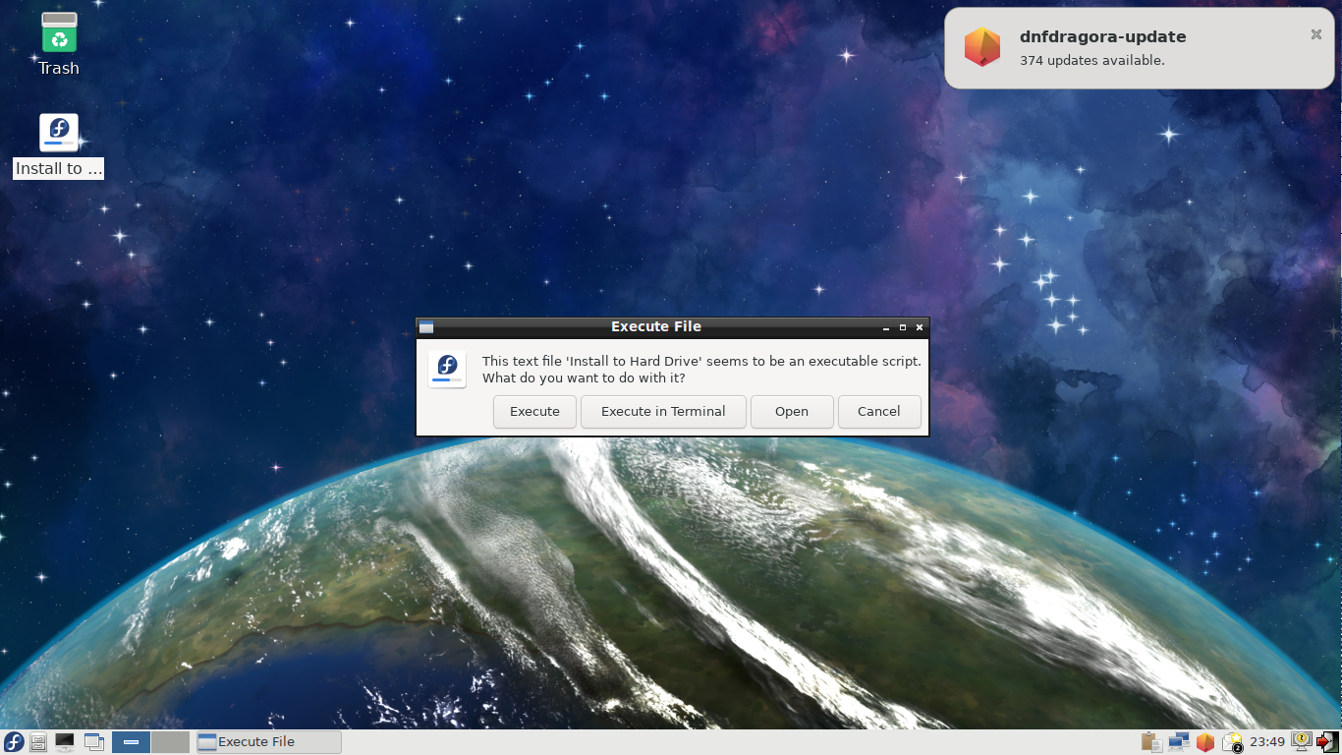1342x755 pixels.
Task: Run the script with the Execute button
Action: coord(534,412)
